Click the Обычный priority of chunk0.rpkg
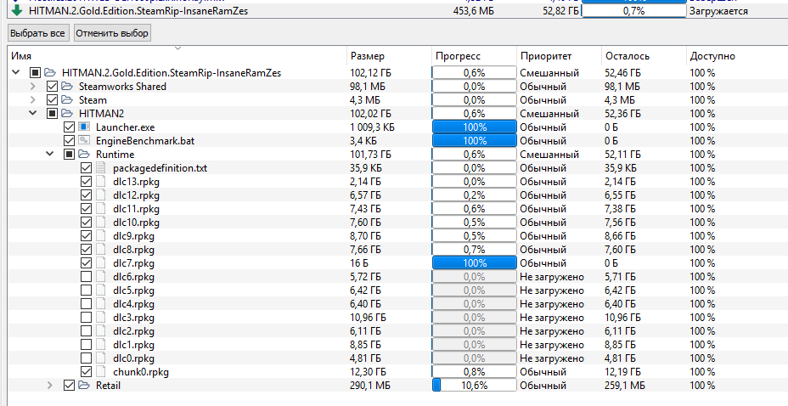Viewport: 788px width, 406px height. (543, 372)
